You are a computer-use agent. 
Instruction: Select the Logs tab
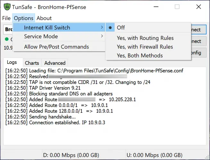(x=12, y=63)
